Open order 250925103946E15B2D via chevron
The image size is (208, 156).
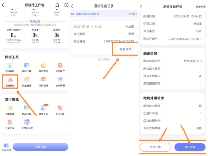point(201,39)
